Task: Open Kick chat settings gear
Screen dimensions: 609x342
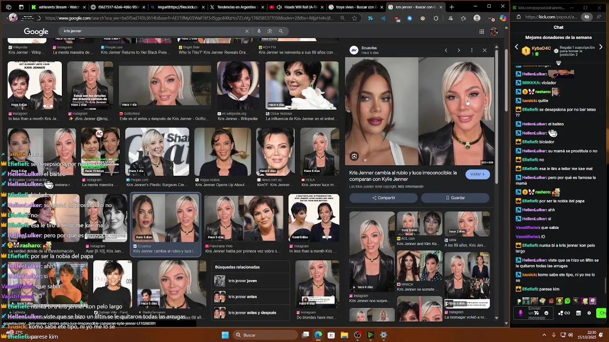Action: (589, 313)
